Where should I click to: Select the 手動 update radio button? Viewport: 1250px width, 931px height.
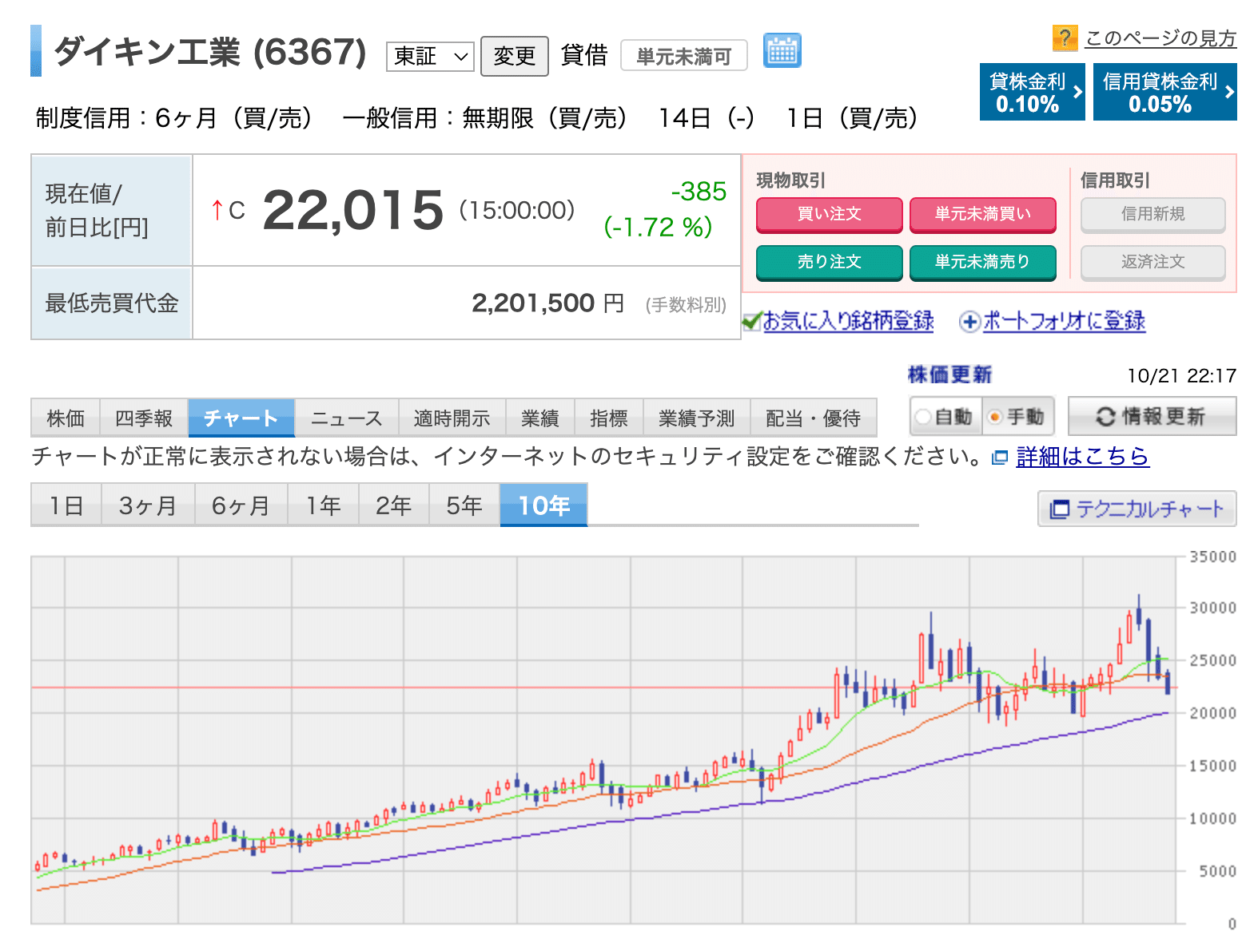(x=995, y=417)
